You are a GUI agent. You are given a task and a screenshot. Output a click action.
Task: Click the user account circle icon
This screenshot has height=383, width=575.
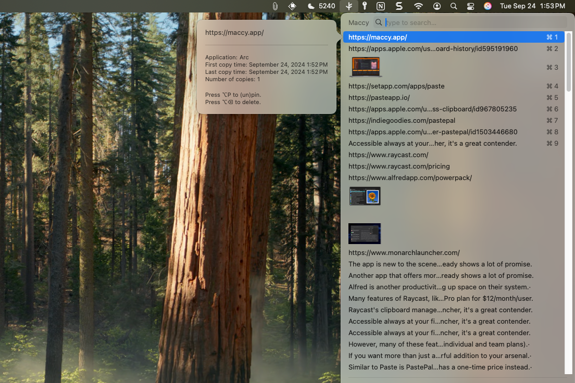[437, 6]
